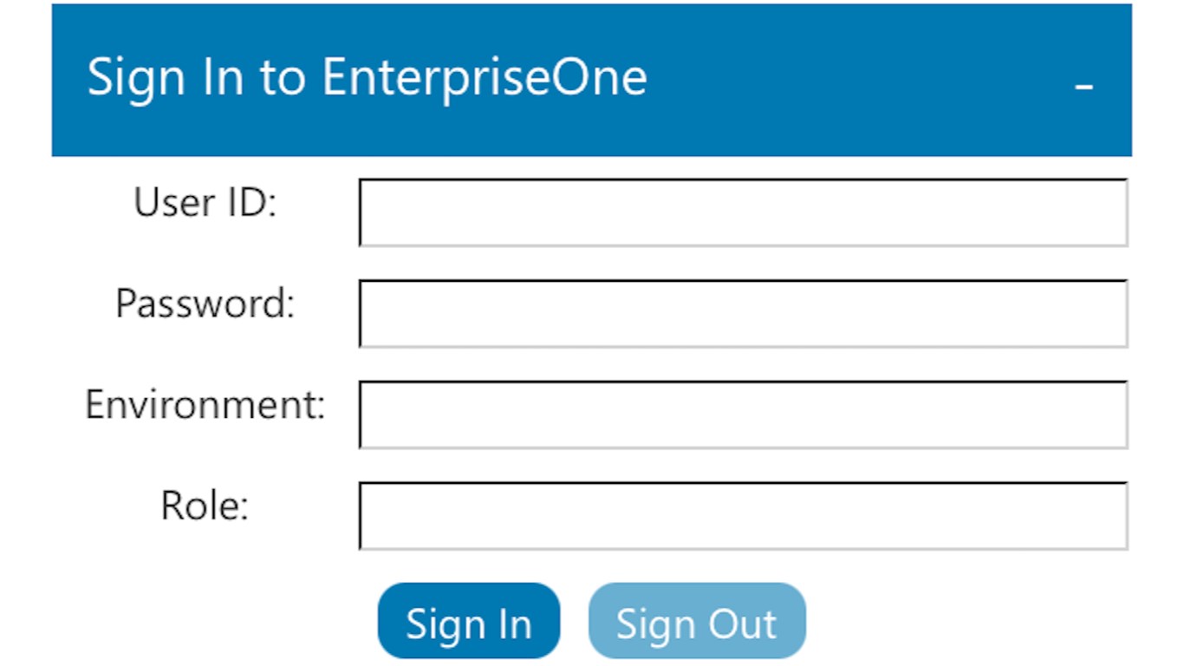Activate the text box beside Role
Viewport: 1184px width, 666px height.
point(743,515)
